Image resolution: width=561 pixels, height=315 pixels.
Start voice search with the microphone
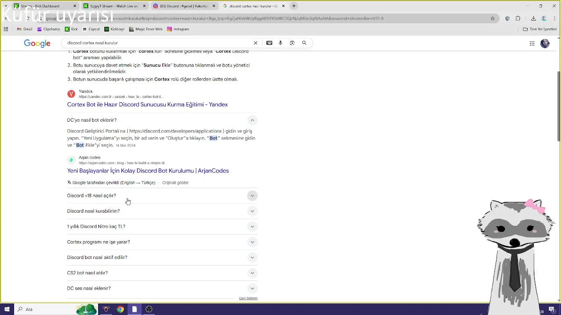[280, 43]
